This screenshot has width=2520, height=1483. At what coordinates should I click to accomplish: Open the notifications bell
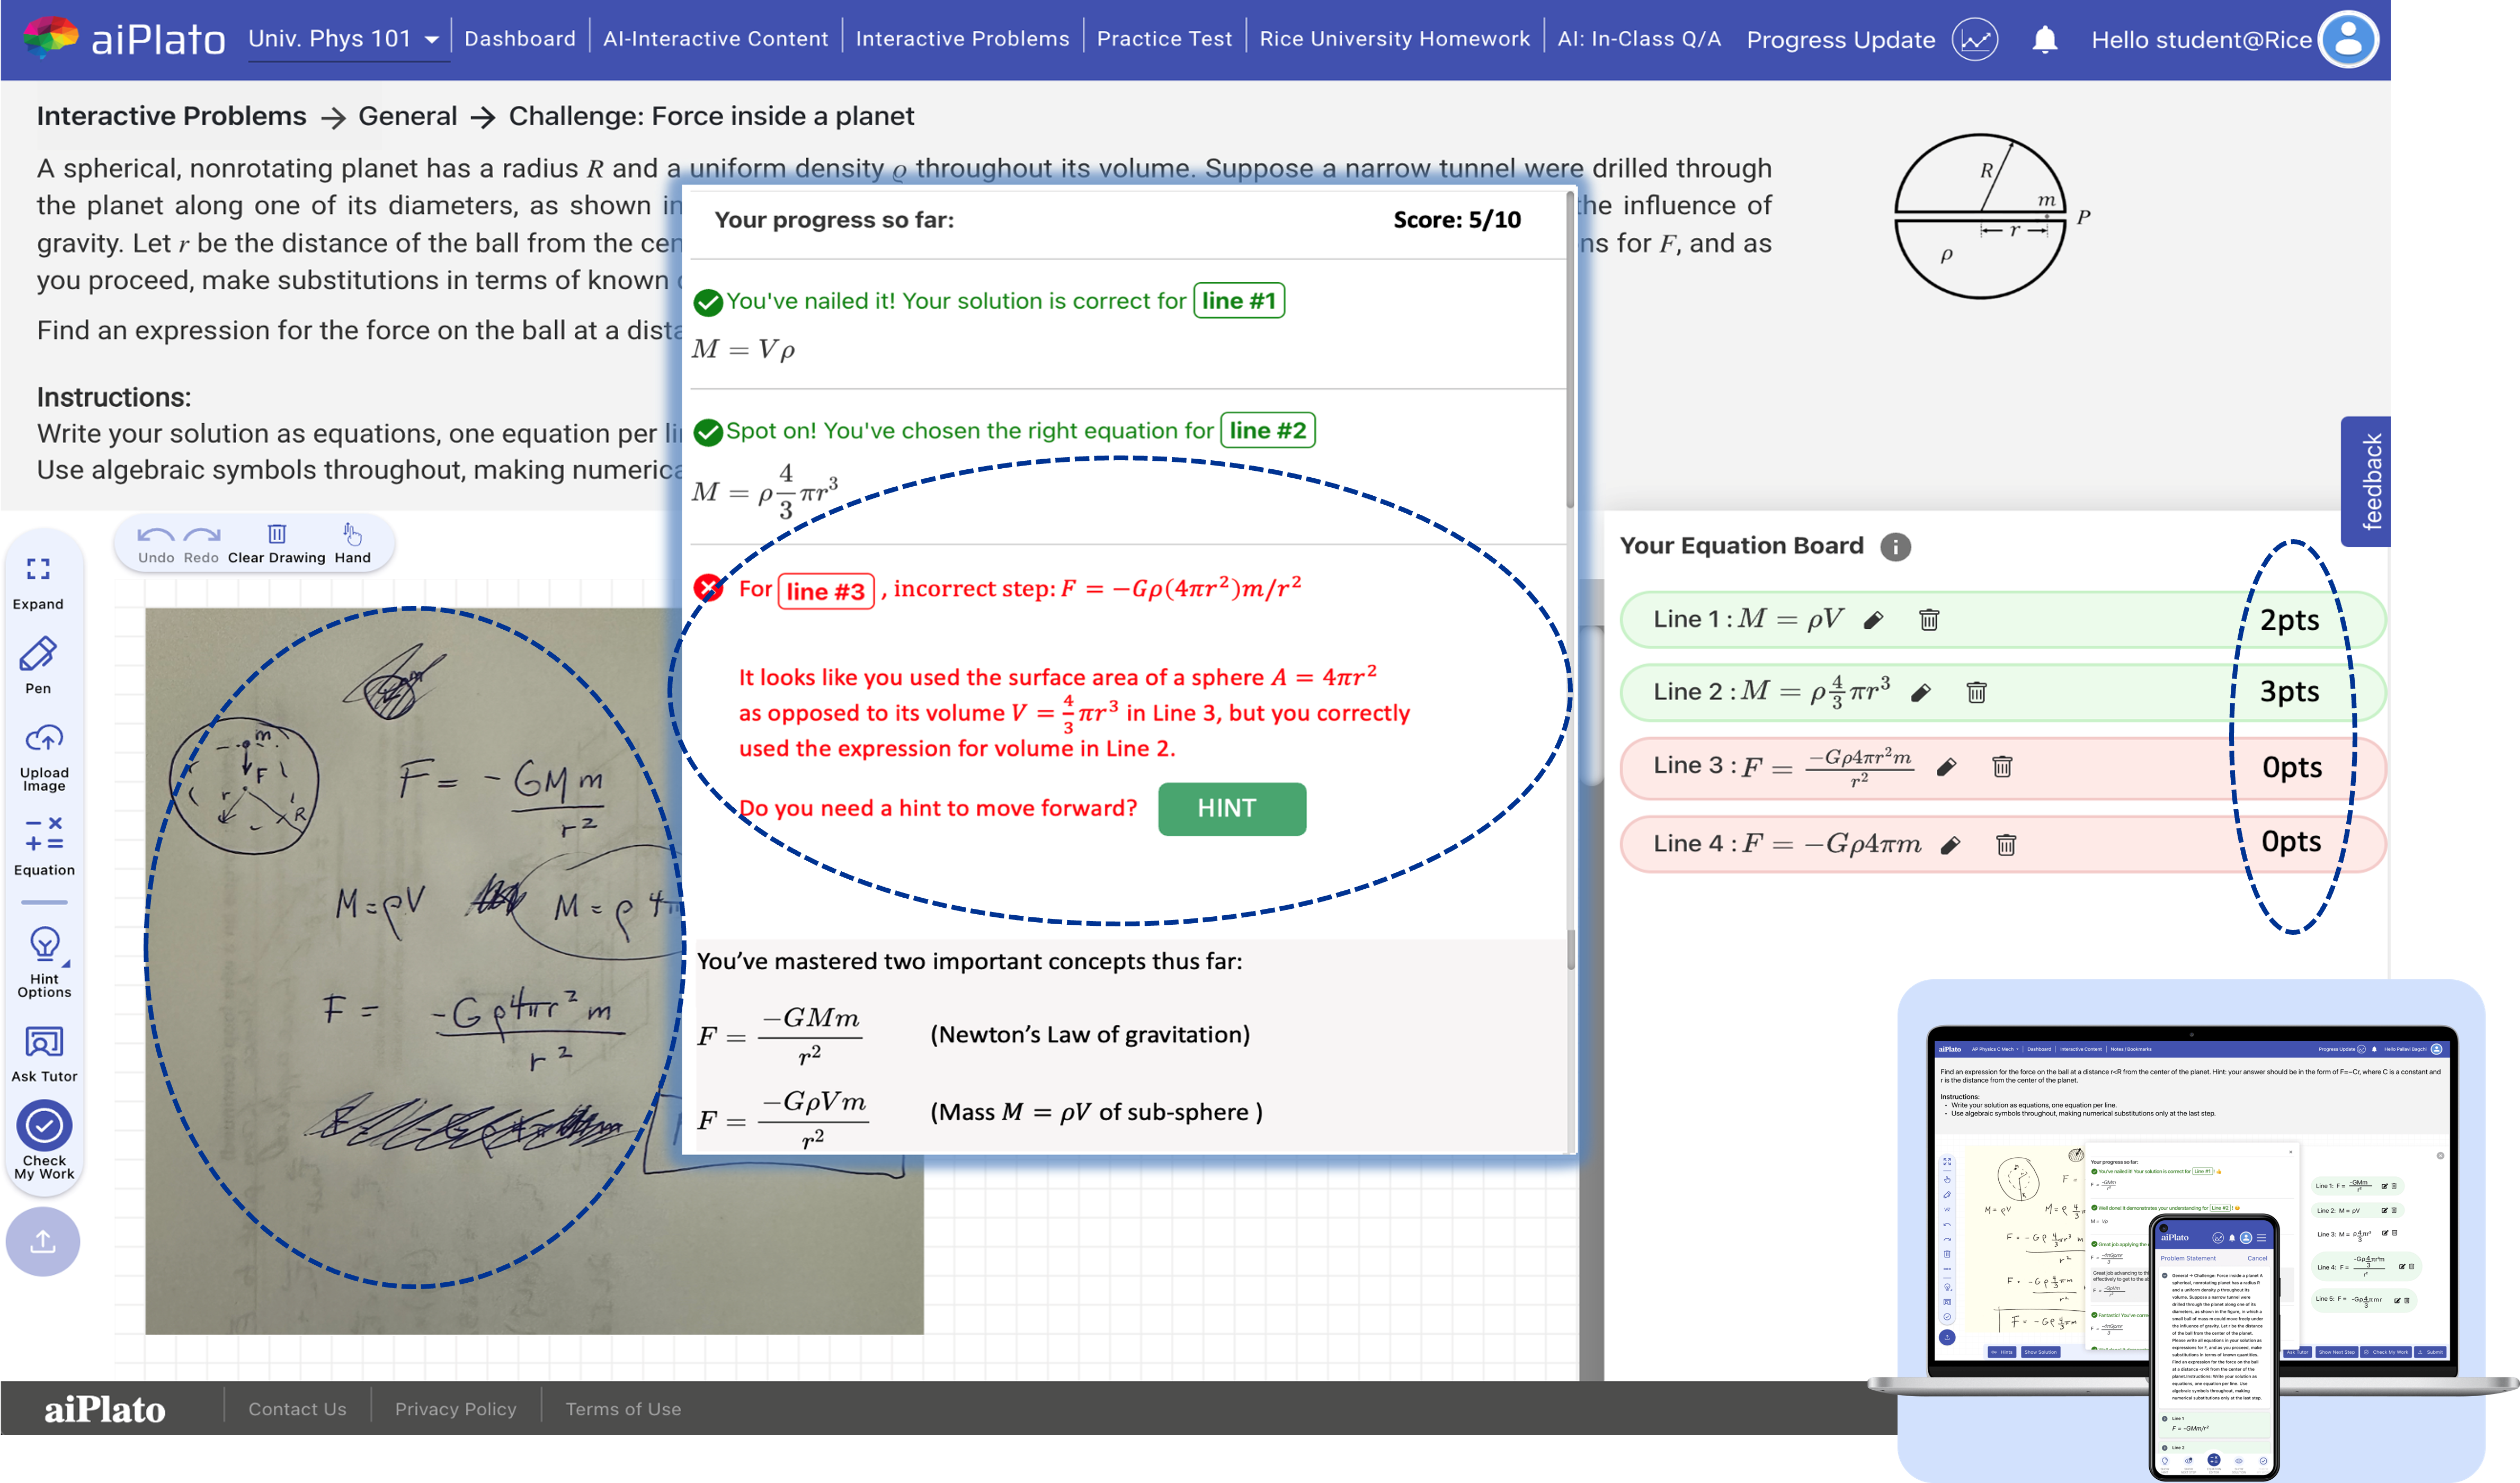coord(2045,40)
